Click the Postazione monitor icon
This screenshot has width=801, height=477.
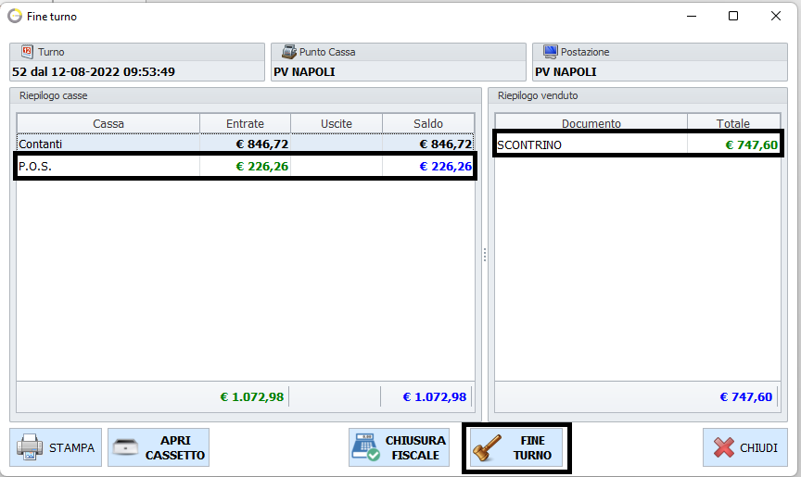pos(551,52)
